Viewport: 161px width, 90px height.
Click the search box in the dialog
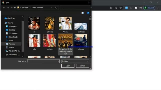[75, 8]
